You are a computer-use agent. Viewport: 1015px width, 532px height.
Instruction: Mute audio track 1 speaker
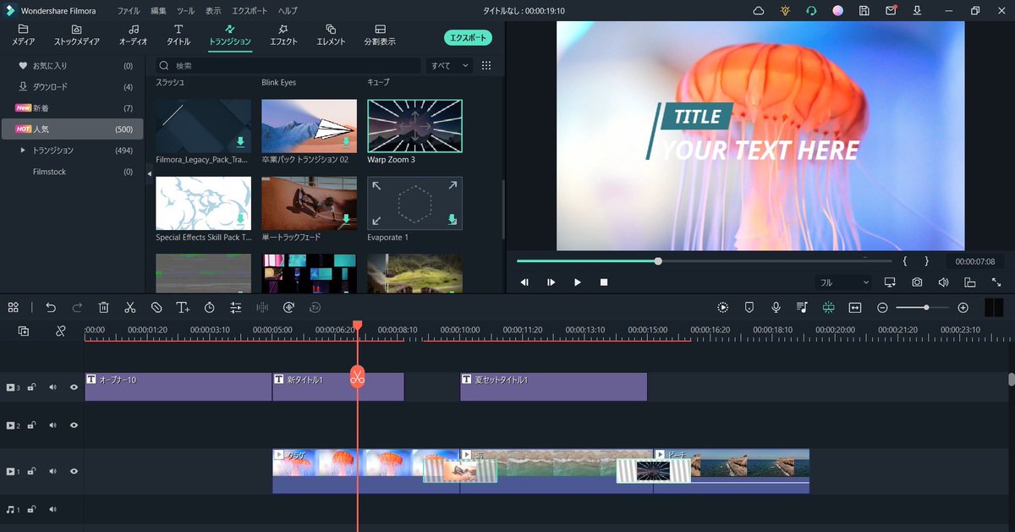point(52,510)
